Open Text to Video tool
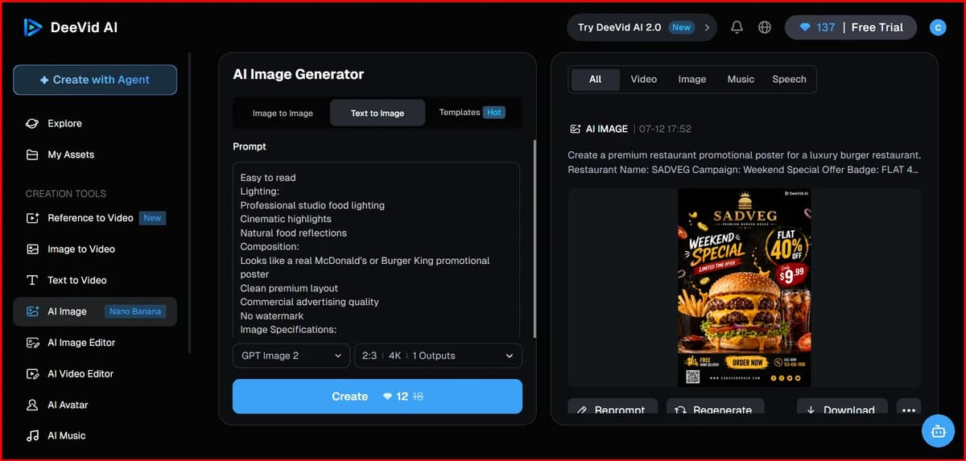The width and height of the screenshot is (966, 461). click(95, 280)
